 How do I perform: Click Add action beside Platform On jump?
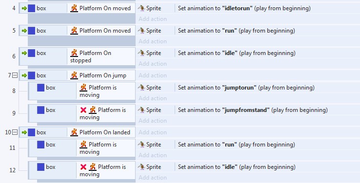153,75
